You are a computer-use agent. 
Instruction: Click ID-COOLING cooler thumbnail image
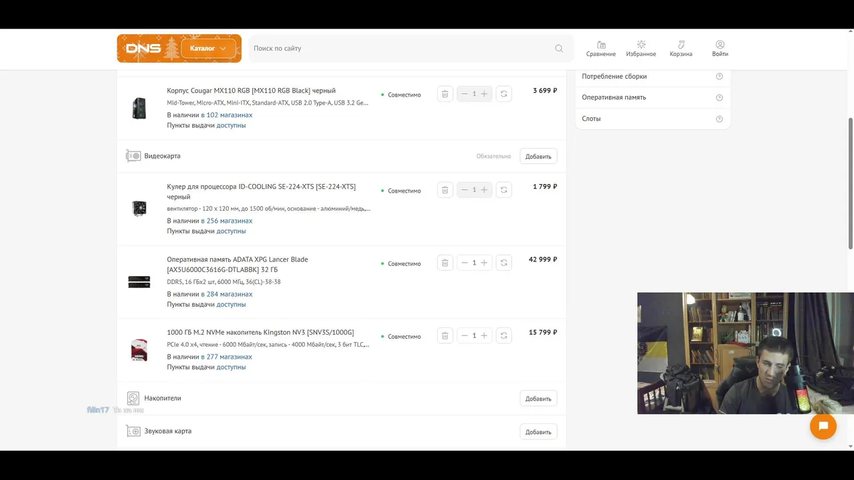(x=139, y=209)
